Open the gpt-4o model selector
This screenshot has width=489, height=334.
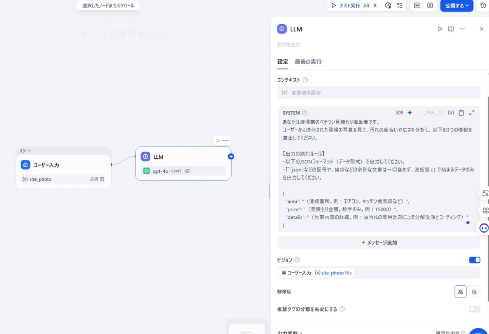click(x=161, y=171)
